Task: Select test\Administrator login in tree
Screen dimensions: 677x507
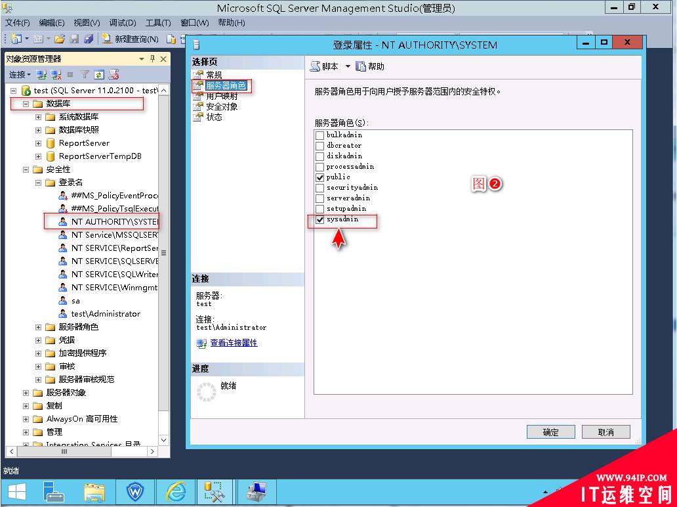Action: coord(106,314)
